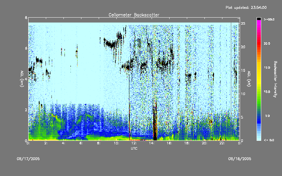Click the "22:" hour tick label
The image size is (282, 176).
[222, 143]
